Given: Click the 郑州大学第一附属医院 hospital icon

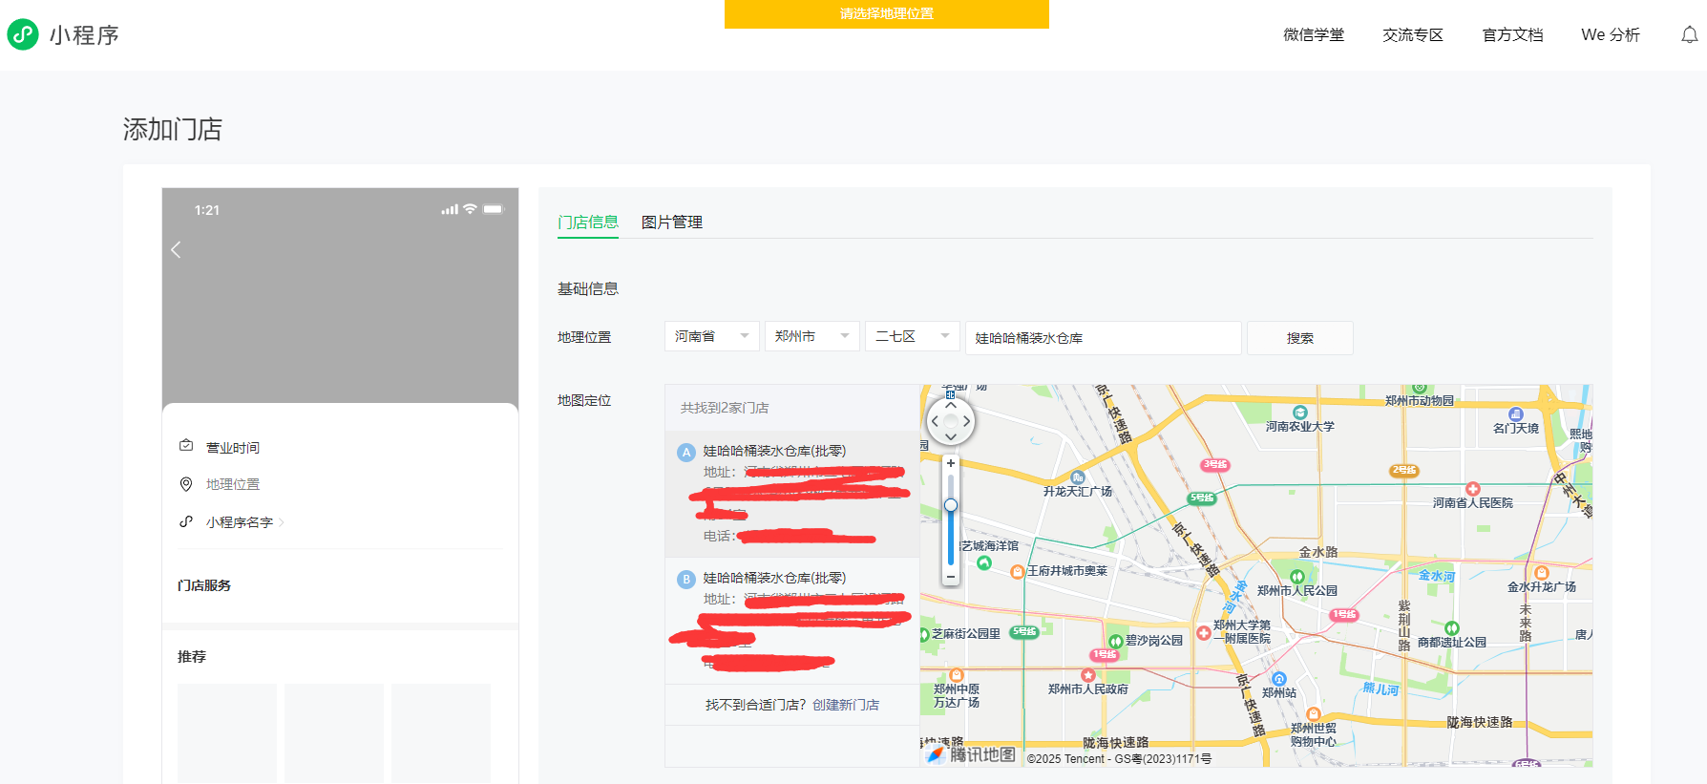Looking at the screenshot, I should point(1203,632).
